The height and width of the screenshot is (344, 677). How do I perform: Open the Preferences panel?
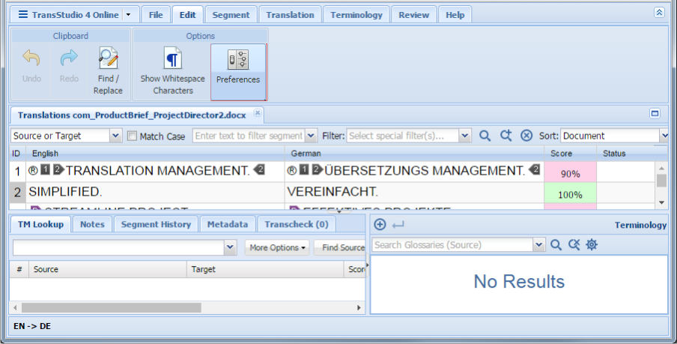coord(238,71)
